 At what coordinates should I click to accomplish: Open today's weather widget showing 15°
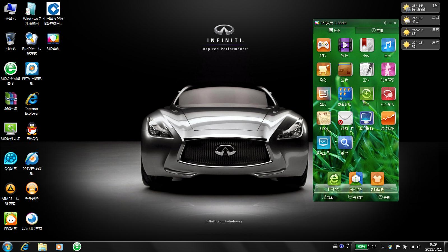tap(421, 8)
